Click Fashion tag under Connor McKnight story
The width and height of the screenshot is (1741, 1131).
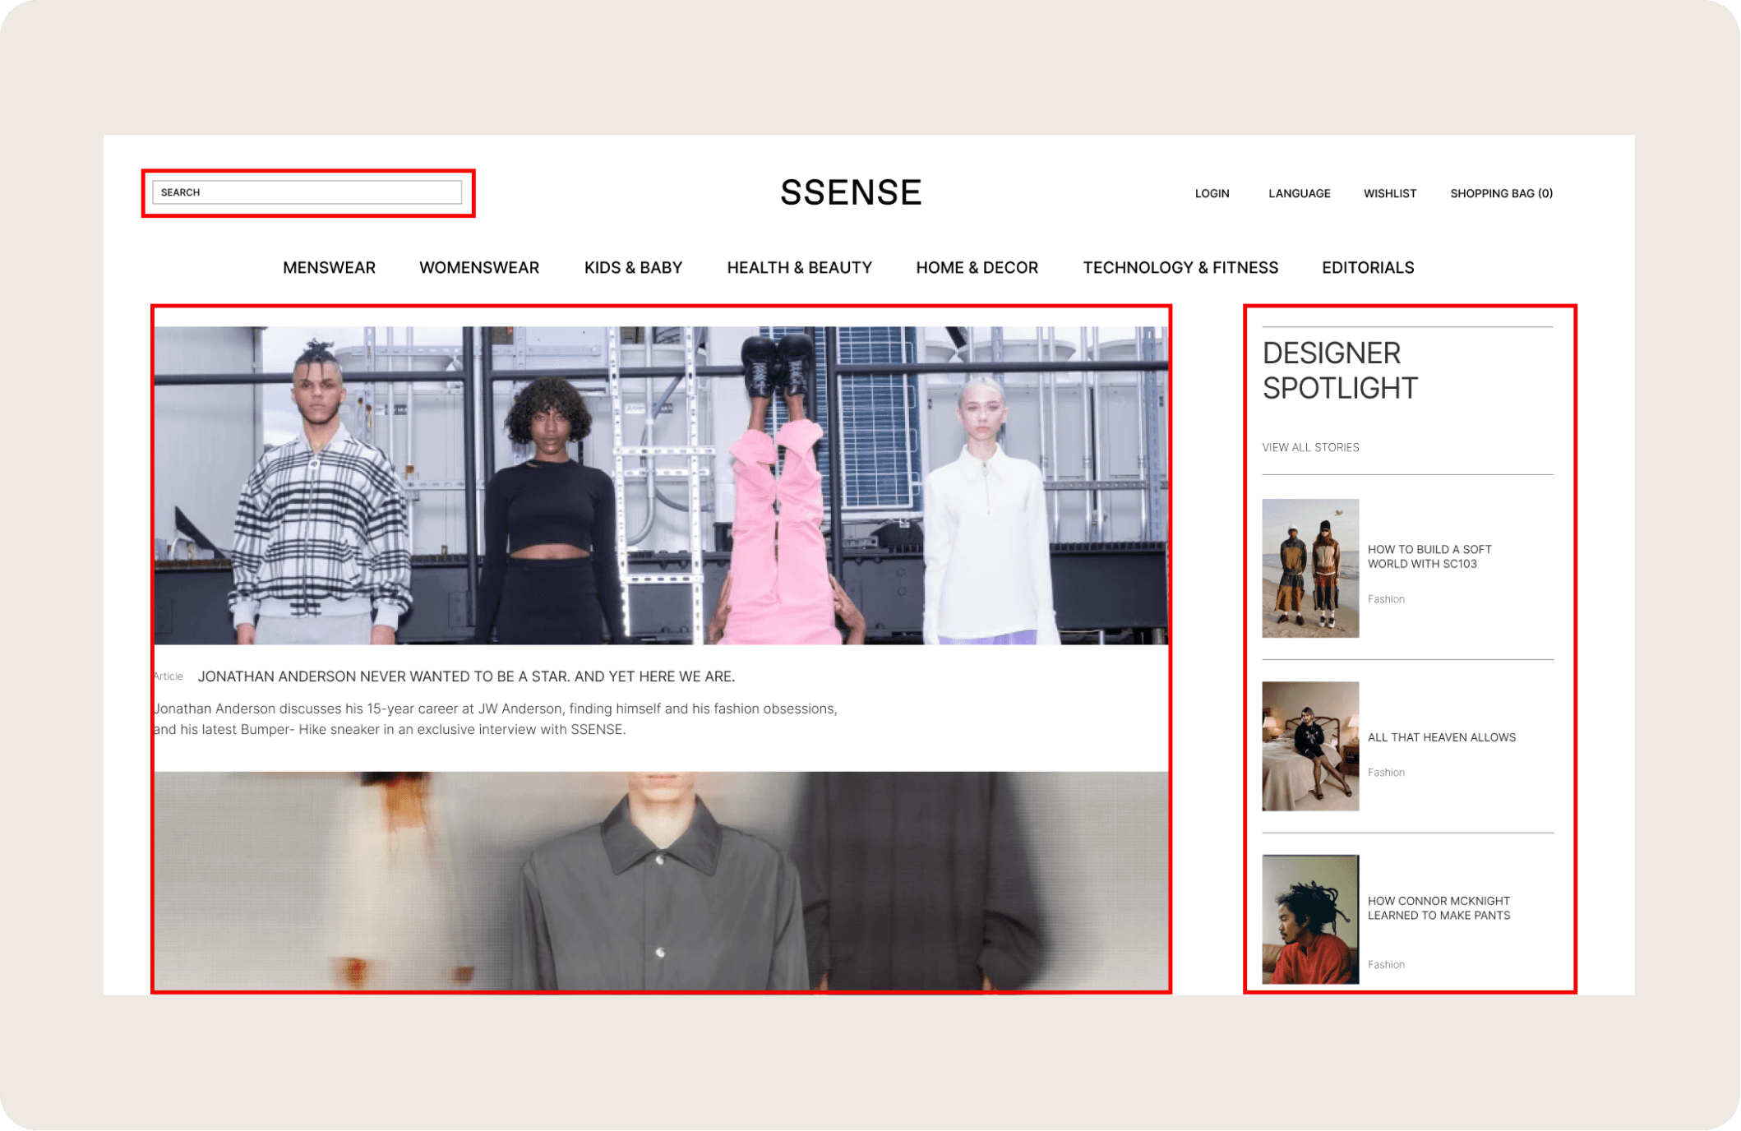1386,965
